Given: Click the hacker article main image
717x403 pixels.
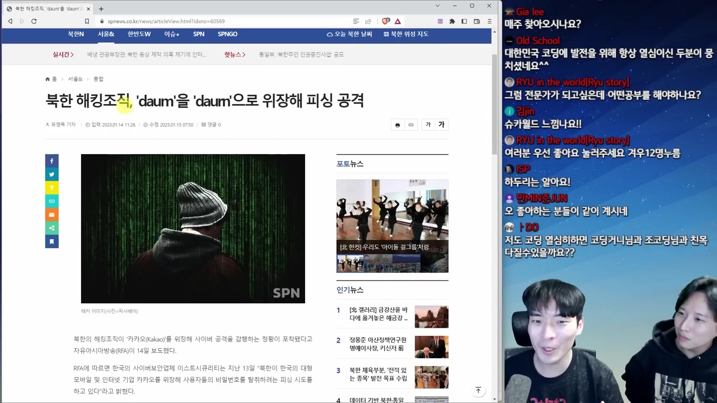Looking at the screenshot, I should tap(193, 229).
